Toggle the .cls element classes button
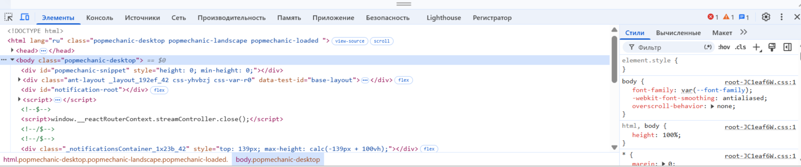Screen dimensions: 801x167 tap(740, 47)
